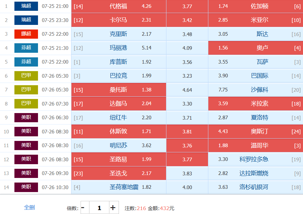Click match time 07-26 06:30
The image size is (303, 214).
tap(55, 118)
